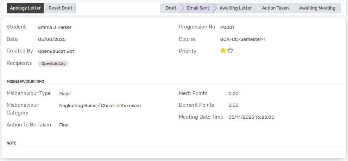348x161 pixels.
Task: Click the OpenEduCat recipient tag
Action: coord(53,63)
